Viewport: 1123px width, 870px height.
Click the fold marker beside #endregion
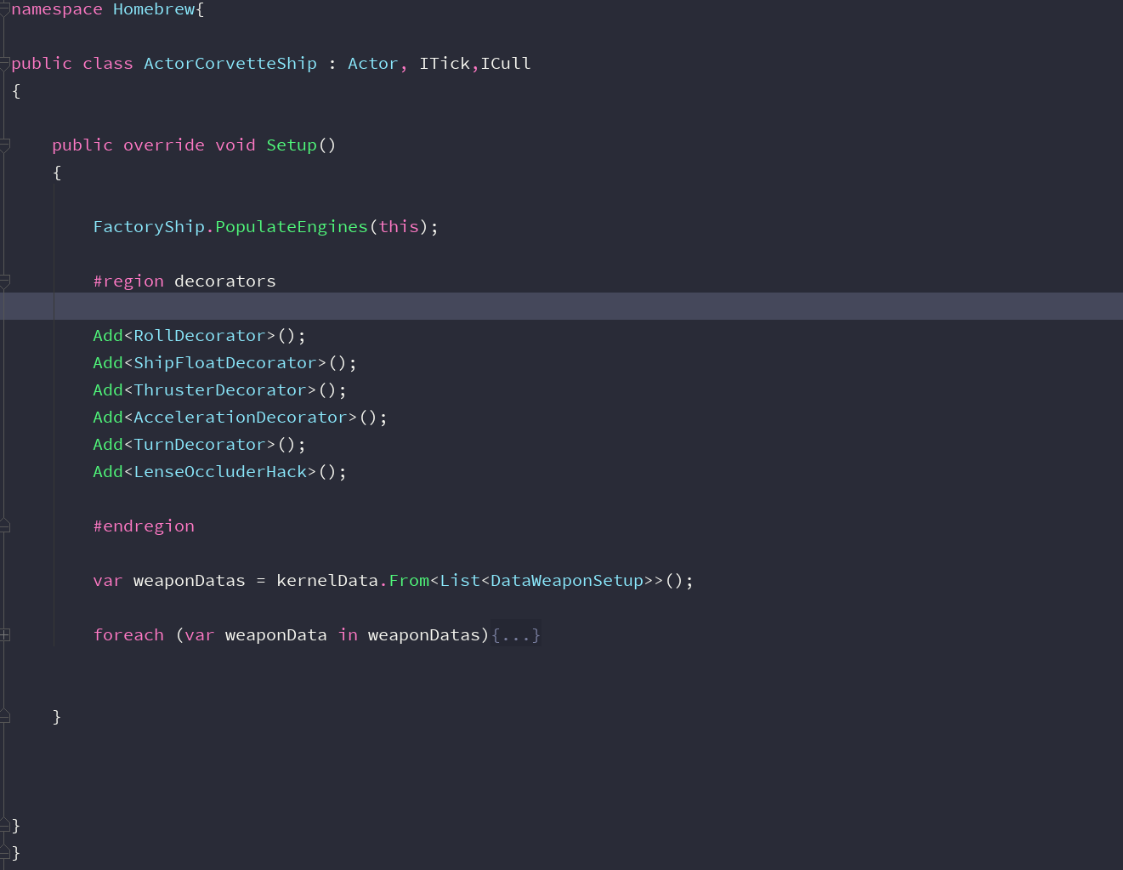(4, 525)
